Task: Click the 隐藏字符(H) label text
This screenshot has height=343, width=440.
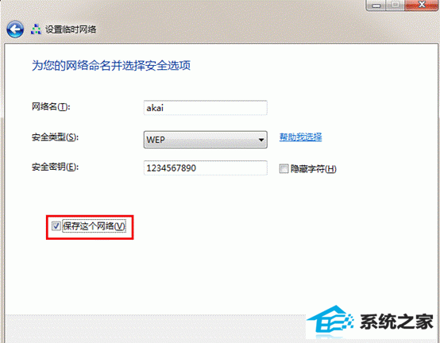Action: click(314, 169)
